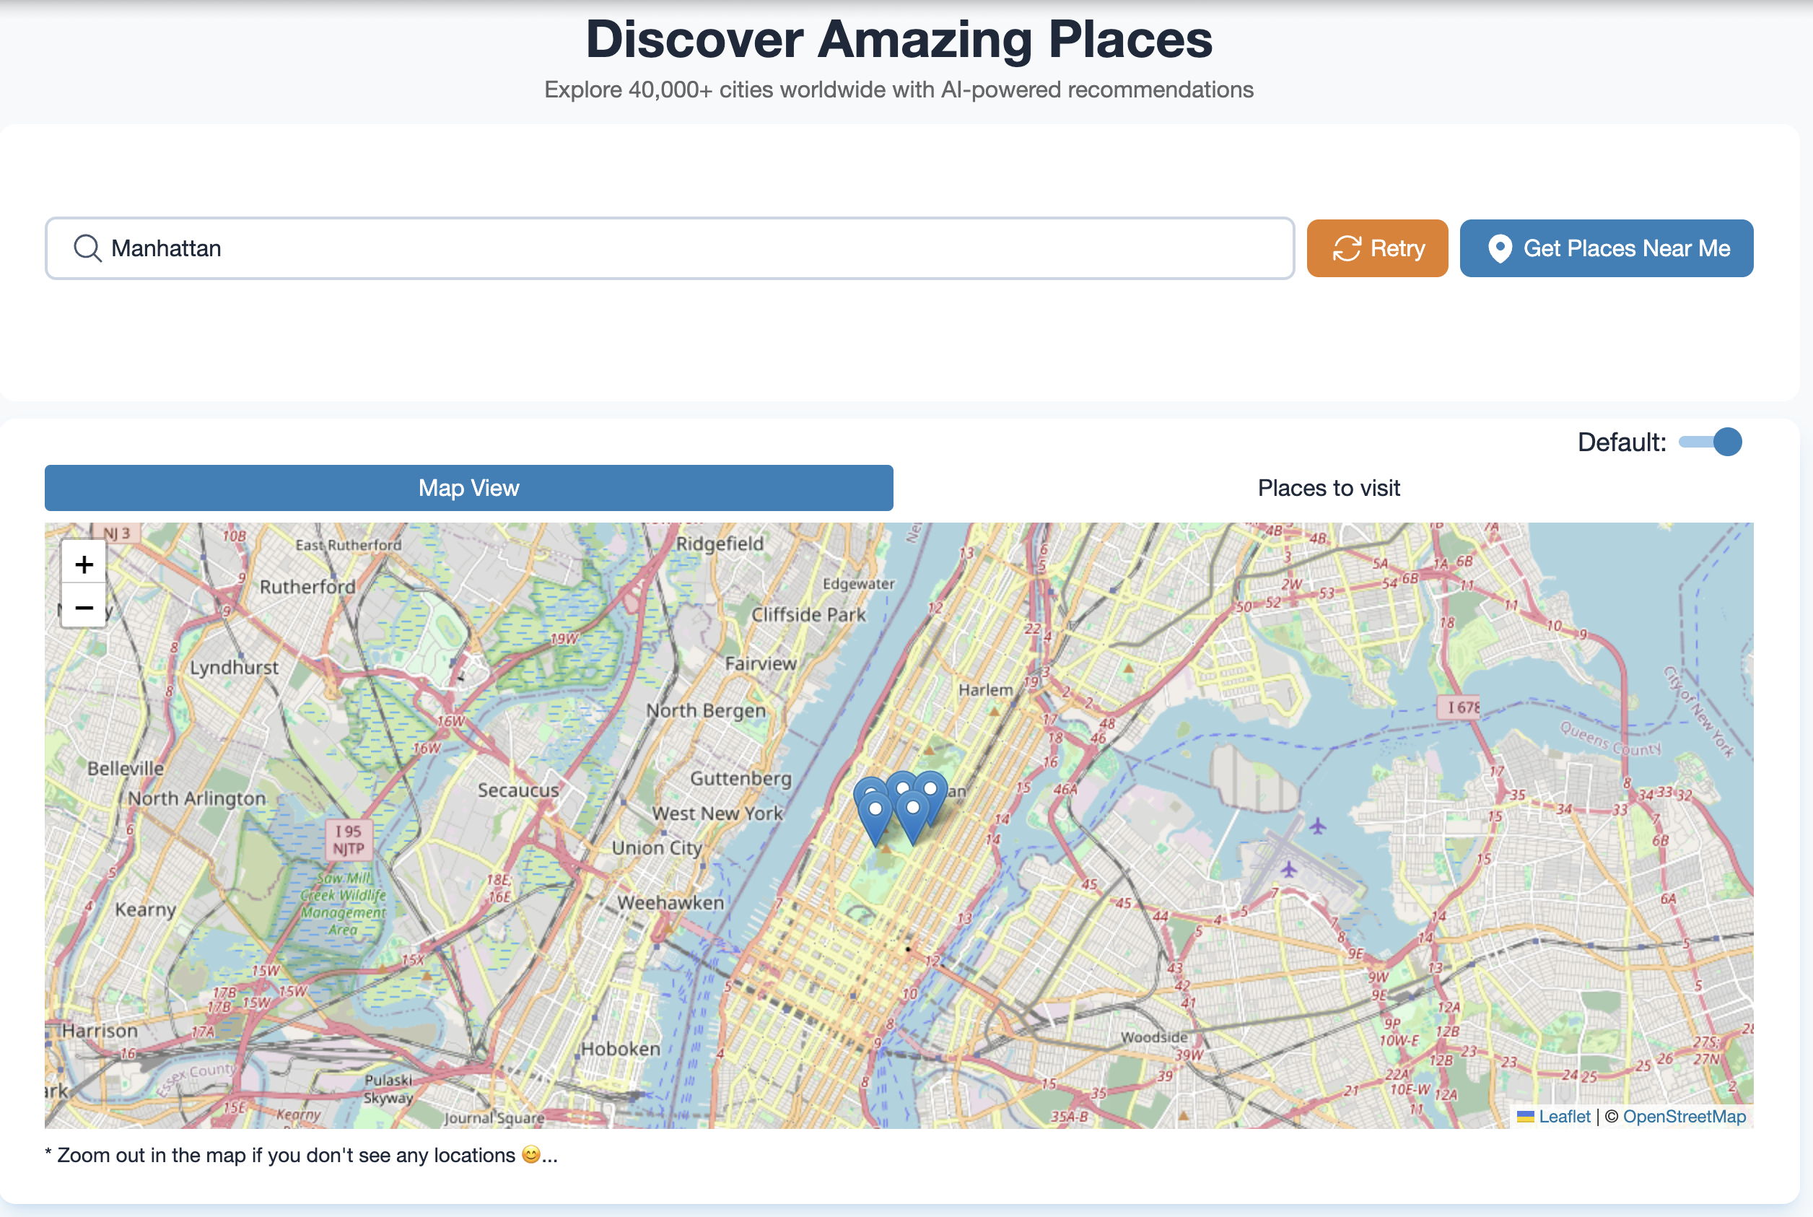This screenshot has height=1217, width=1813.
Task: Click the I 95 NJTP highway shield
Action: click(x=349, y=839)
